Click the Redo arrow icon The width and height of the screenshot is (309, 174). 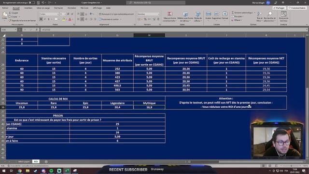pyautogui.click(x=49, y=3)
